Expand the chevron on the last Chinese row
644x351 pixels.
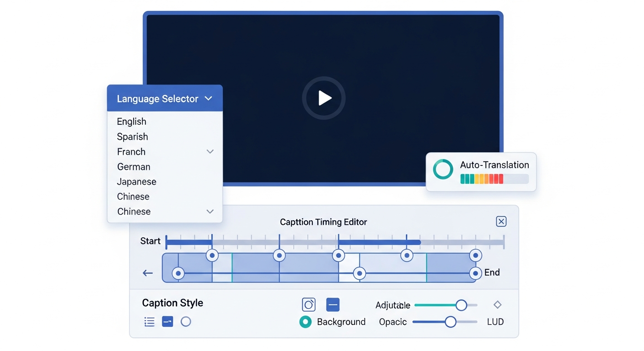click(210, 212)
